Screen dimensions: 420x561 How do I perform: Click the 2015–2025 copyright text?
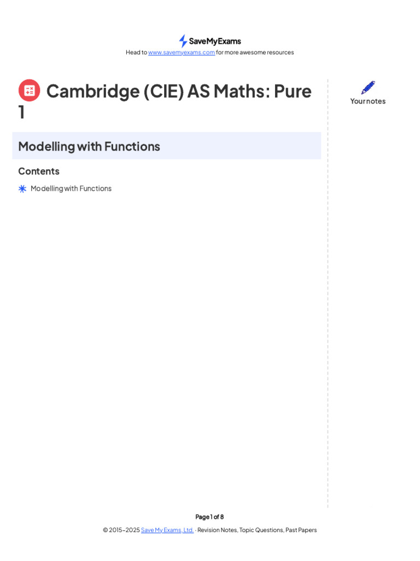pyautogui.click(x=121, y=530)
